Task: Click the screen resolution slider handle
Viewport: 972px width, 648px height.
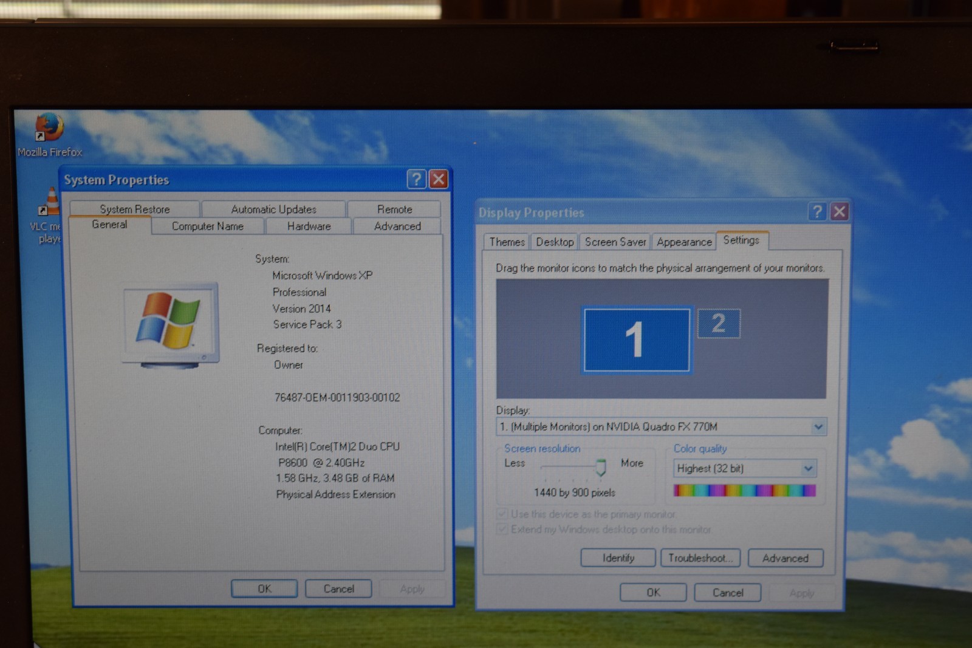Action: point(601,467)
